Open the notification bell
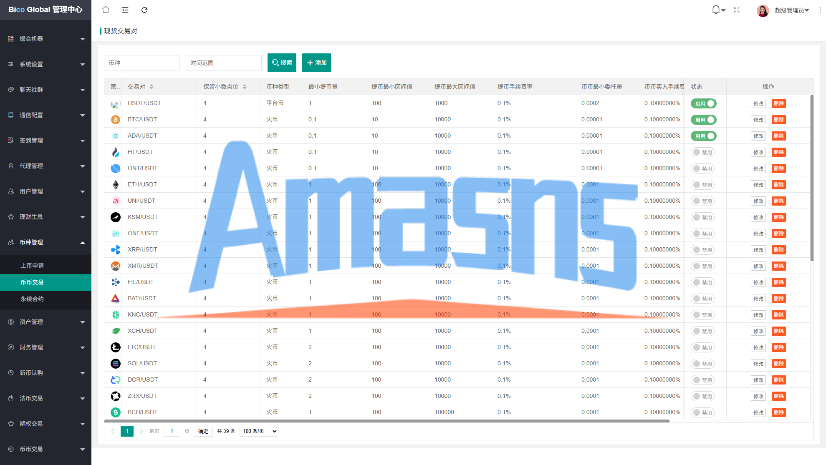Viewport: 826px width, 465px height. click(x=716, y=10)
